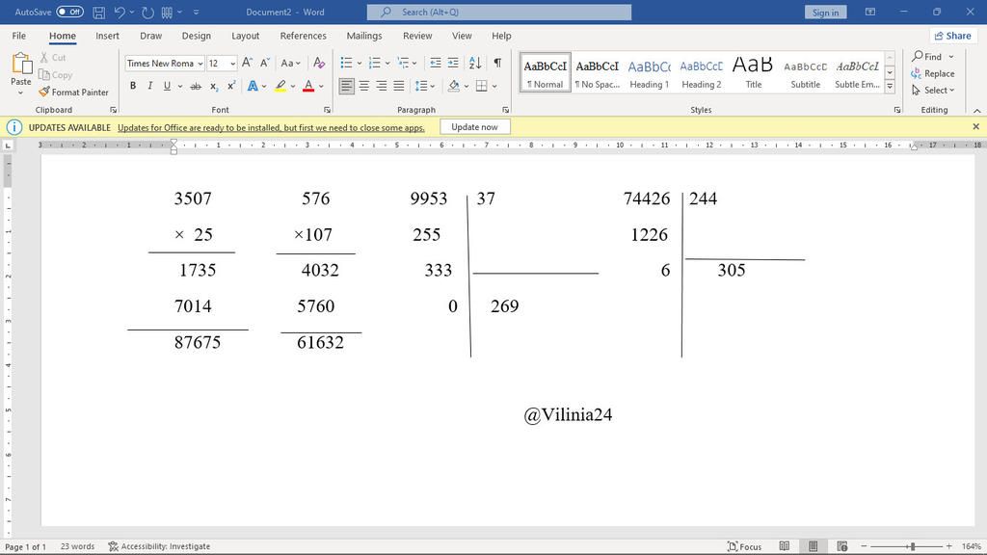This screenshot has height=555, width=987.
Task: Show paragraph marks with pilcrow icon
Action: (x=497, y=63)
